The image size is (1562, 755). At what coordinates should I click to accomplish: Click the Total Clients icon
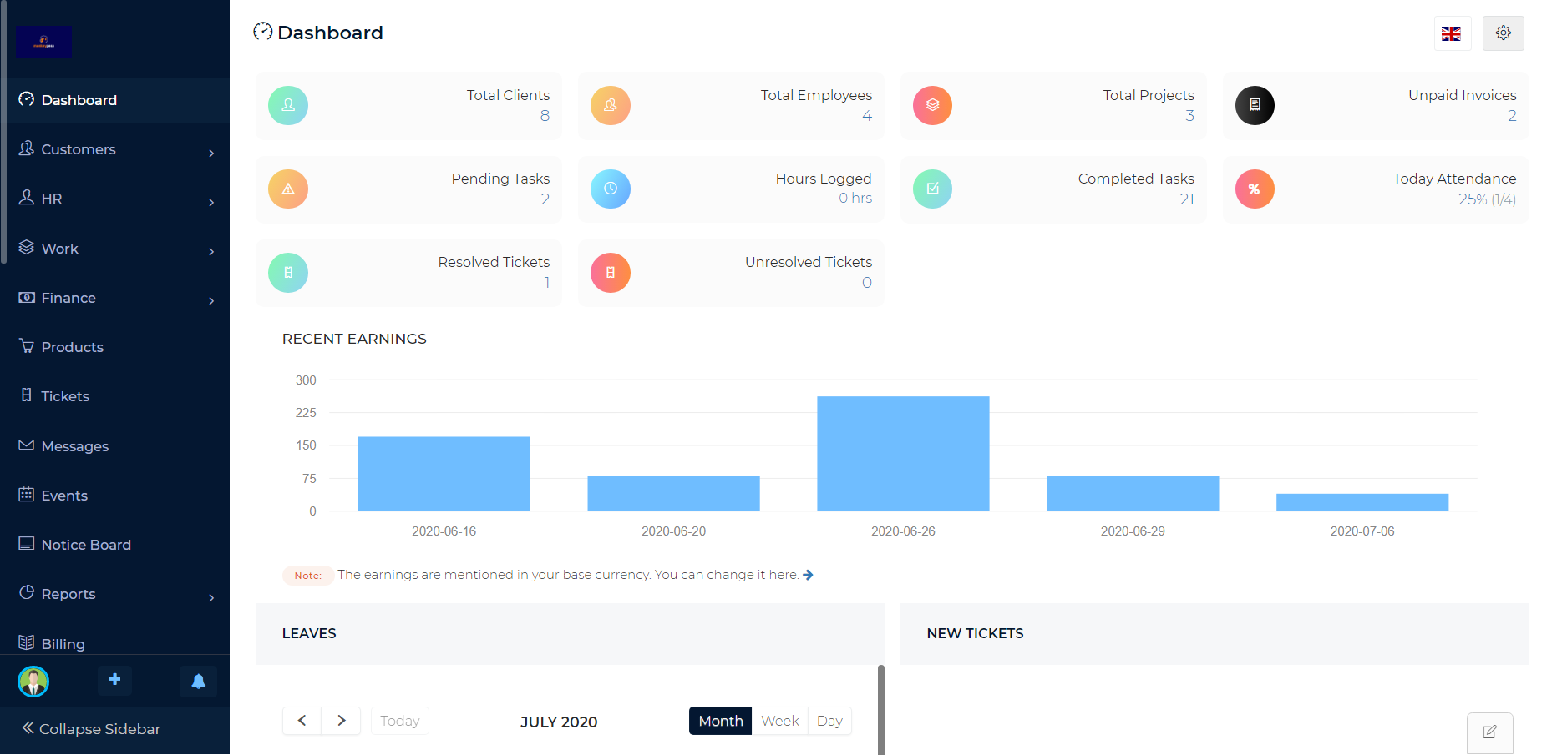[x=288, y=106]
